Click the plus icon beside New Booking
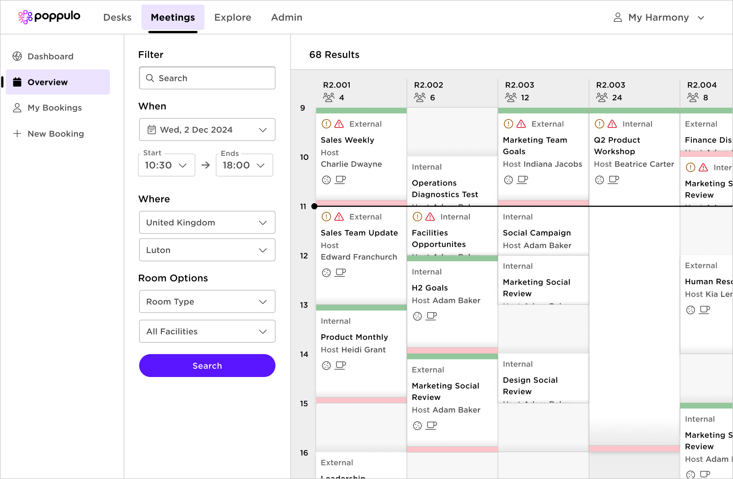This screenshot has width=733, height=479. click(x=17, y=134)
